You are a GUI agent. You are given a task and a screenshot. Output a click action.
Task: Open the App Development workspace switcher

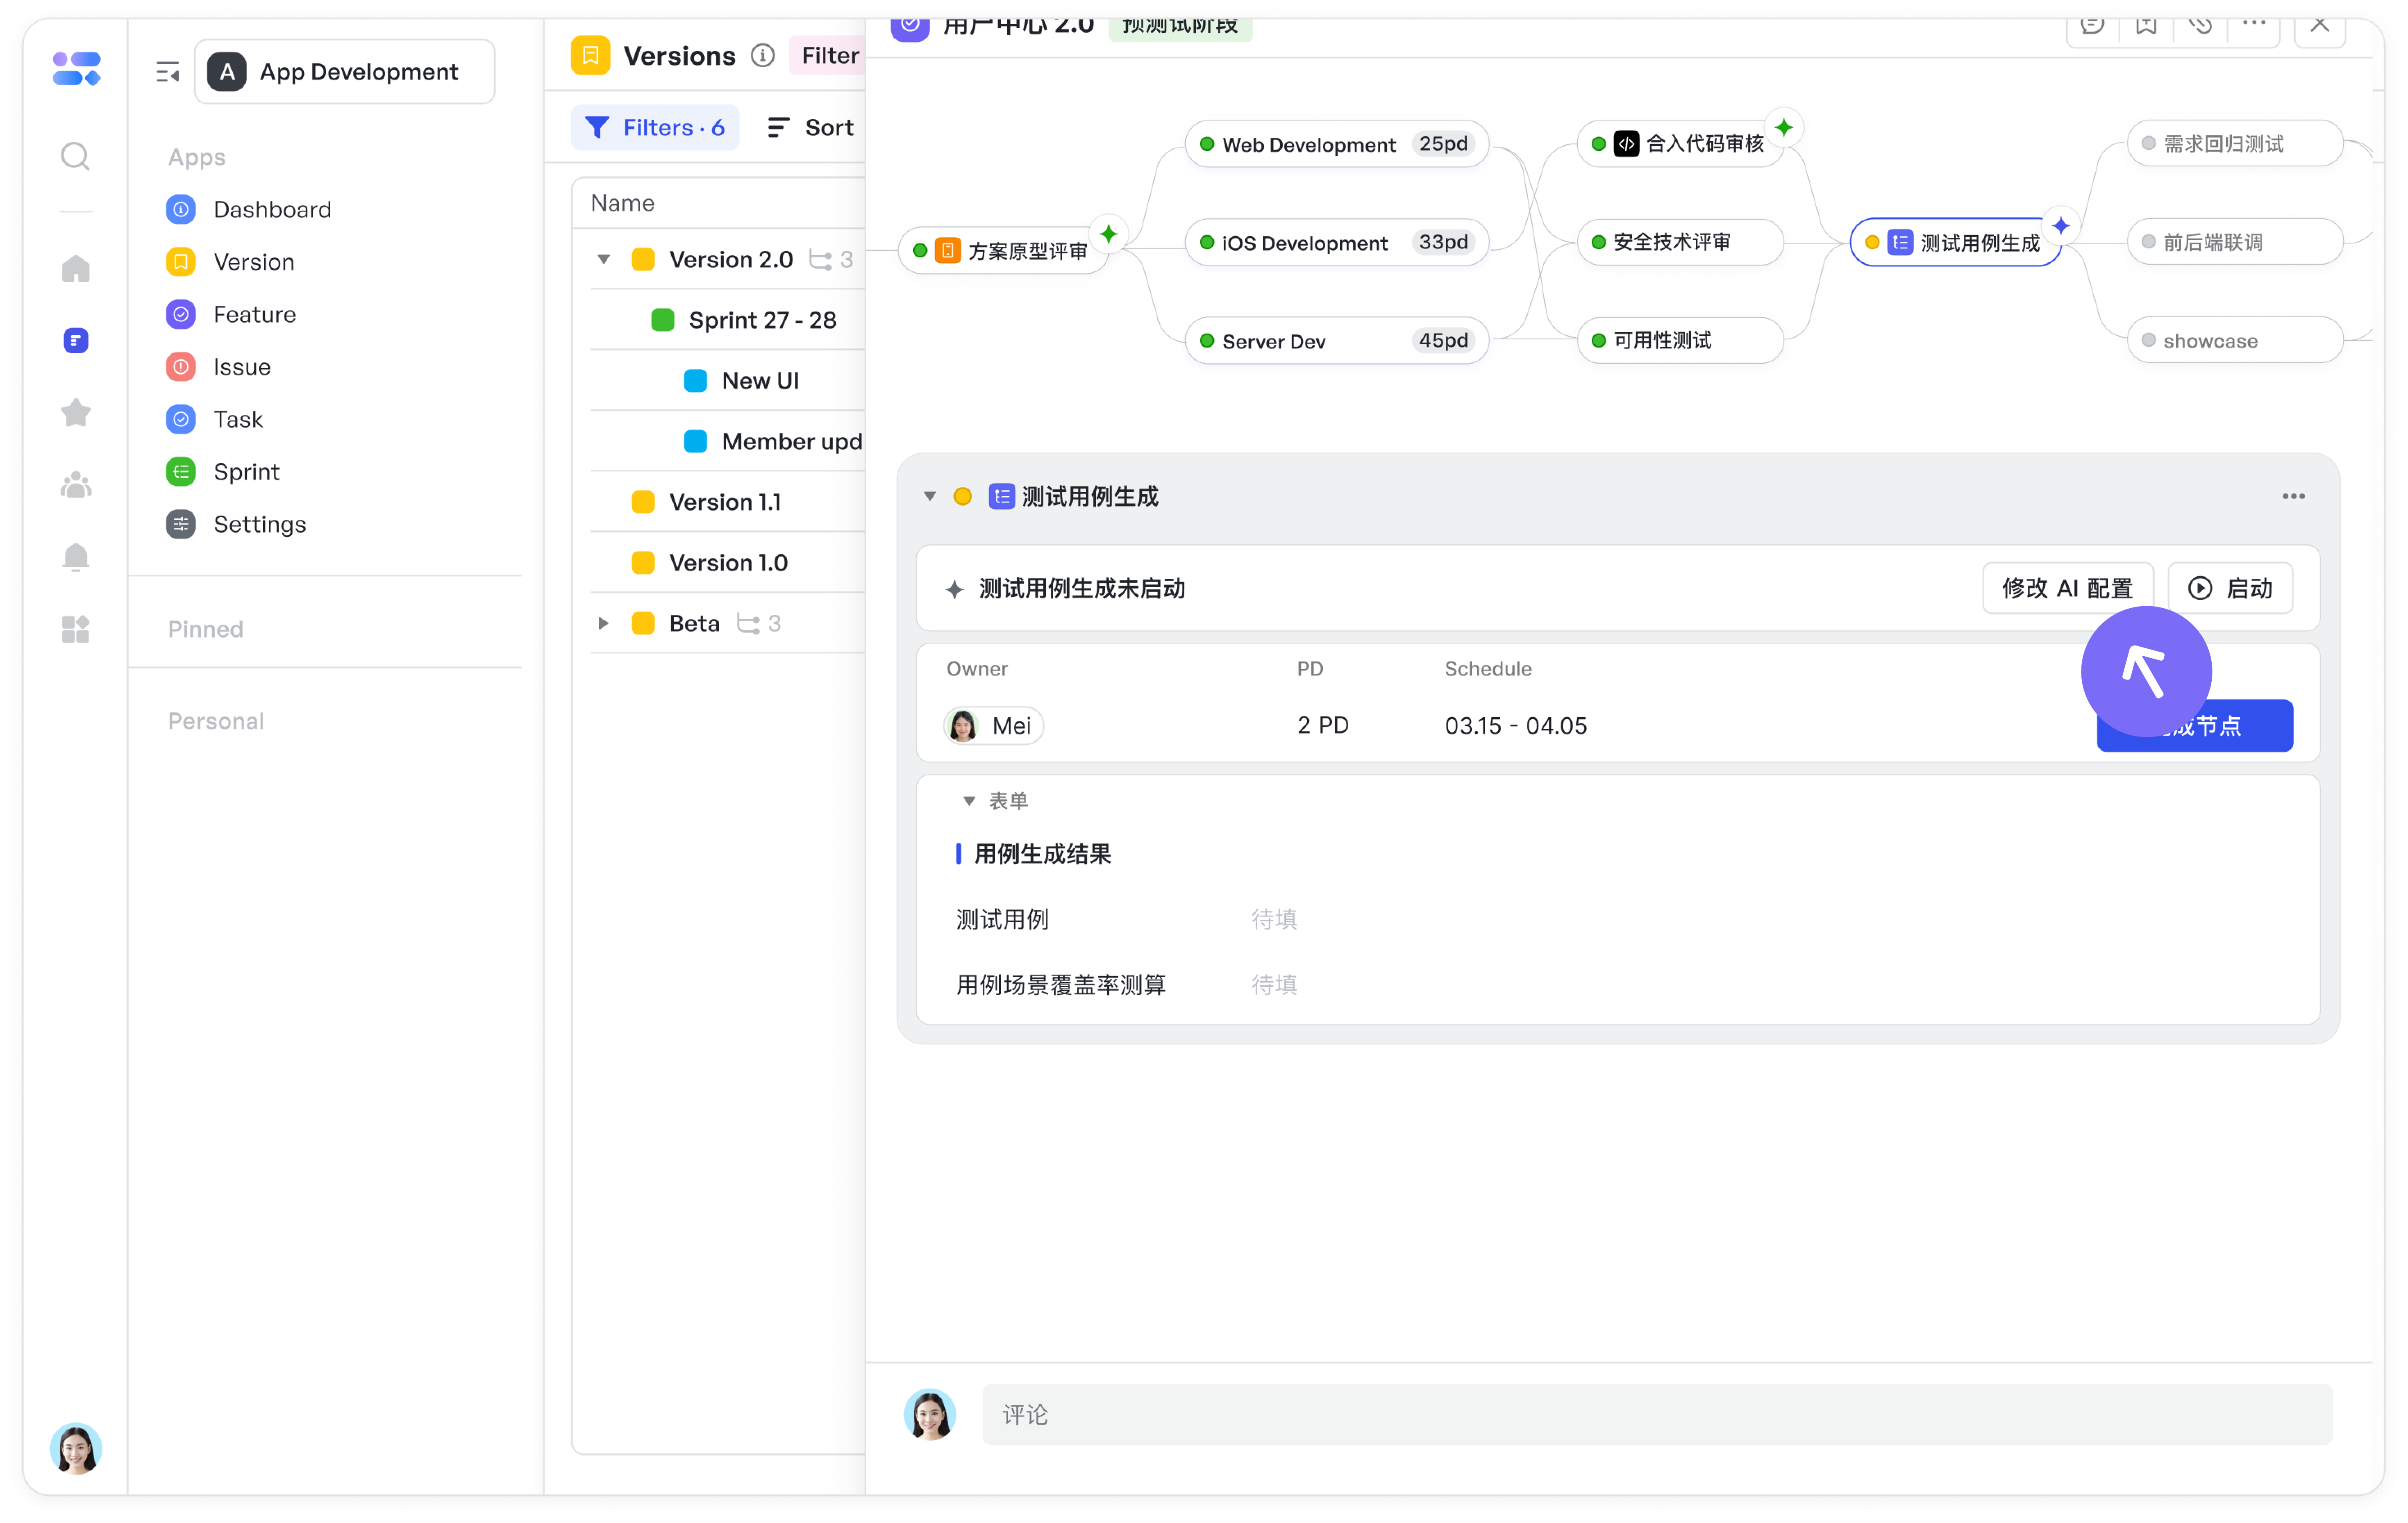[x=345, y=72]
